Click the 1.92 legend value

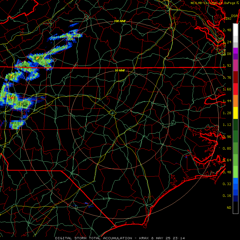tap(227, 66)
